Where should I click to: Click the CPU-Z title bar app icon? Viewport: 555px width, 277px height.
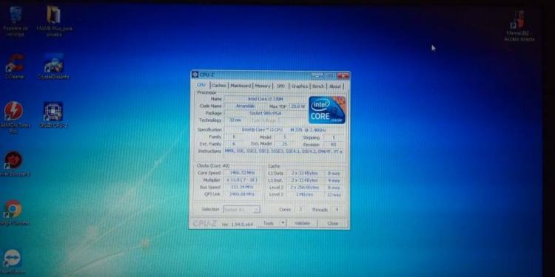195,75
